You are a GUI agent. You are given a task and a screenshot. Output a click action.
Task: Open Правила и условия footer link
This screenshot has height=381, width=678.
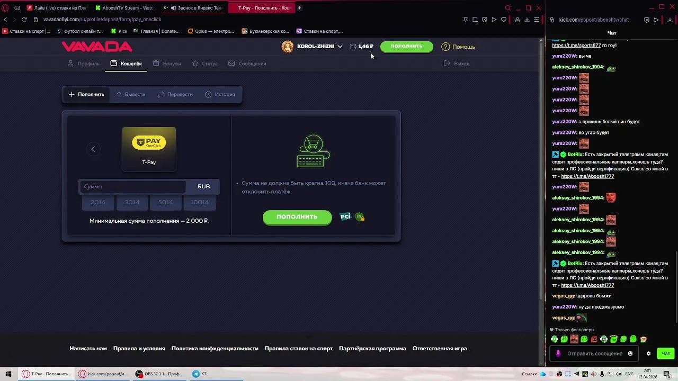click(139, 349)
